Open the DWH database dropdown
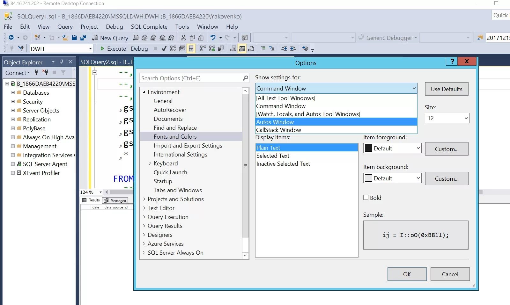 91,49
